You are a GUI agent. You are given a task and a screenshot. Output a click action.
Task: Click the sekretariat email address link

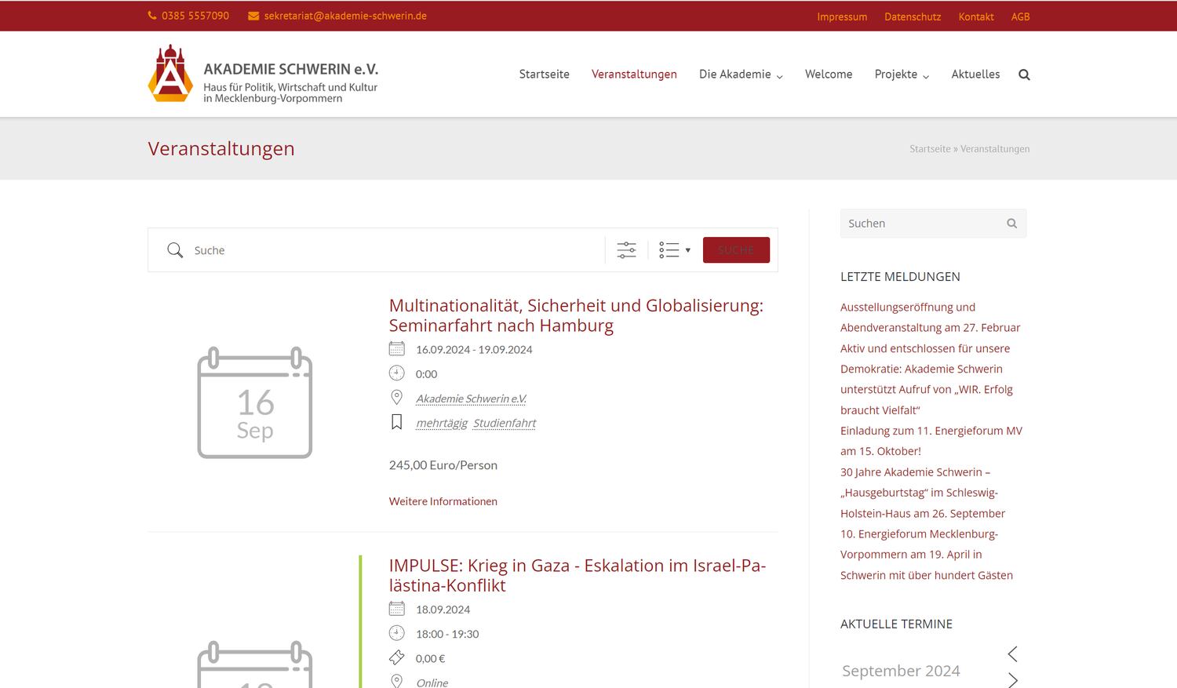click(x=344, y=16)
